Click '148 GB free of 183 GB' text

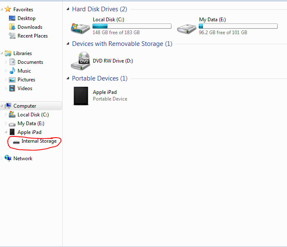coord(116,33)
